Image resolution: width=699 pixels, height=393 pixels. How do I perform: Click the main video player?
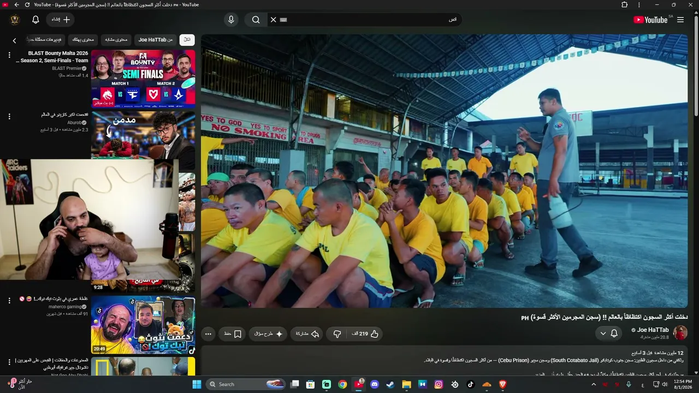[x=444, y=171]
